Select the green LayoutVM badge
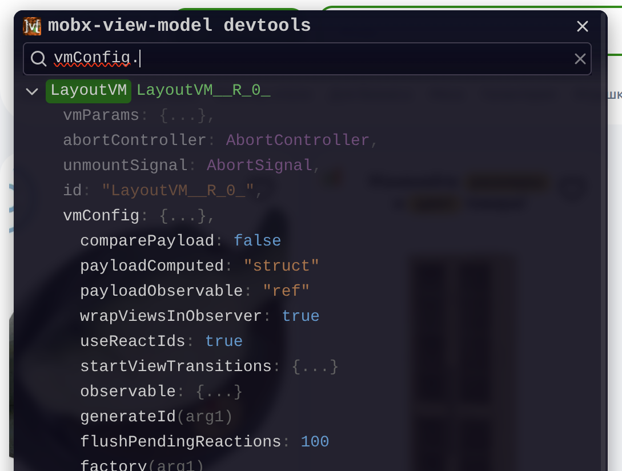Image resolution: width=622 pixels, height=471 pixels. pyautogui.click(x=89, y=91)
